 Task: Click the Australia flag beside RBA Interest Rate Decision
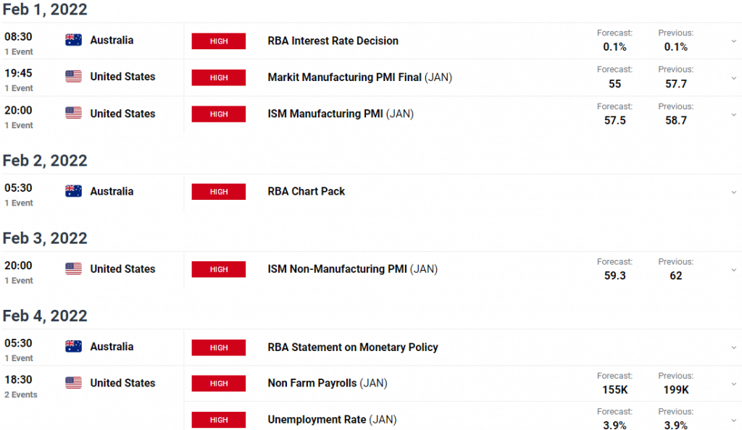(73, 40)
